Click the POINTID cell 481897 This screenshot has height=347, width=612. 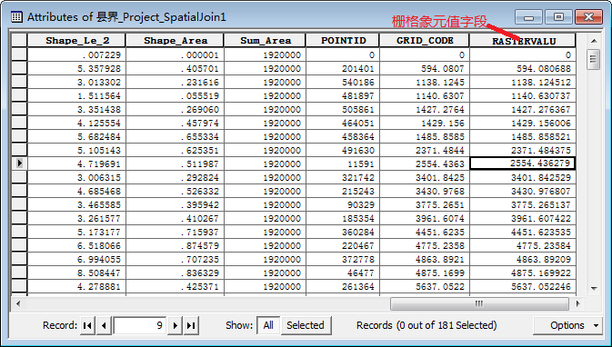[x=342, y=96]
